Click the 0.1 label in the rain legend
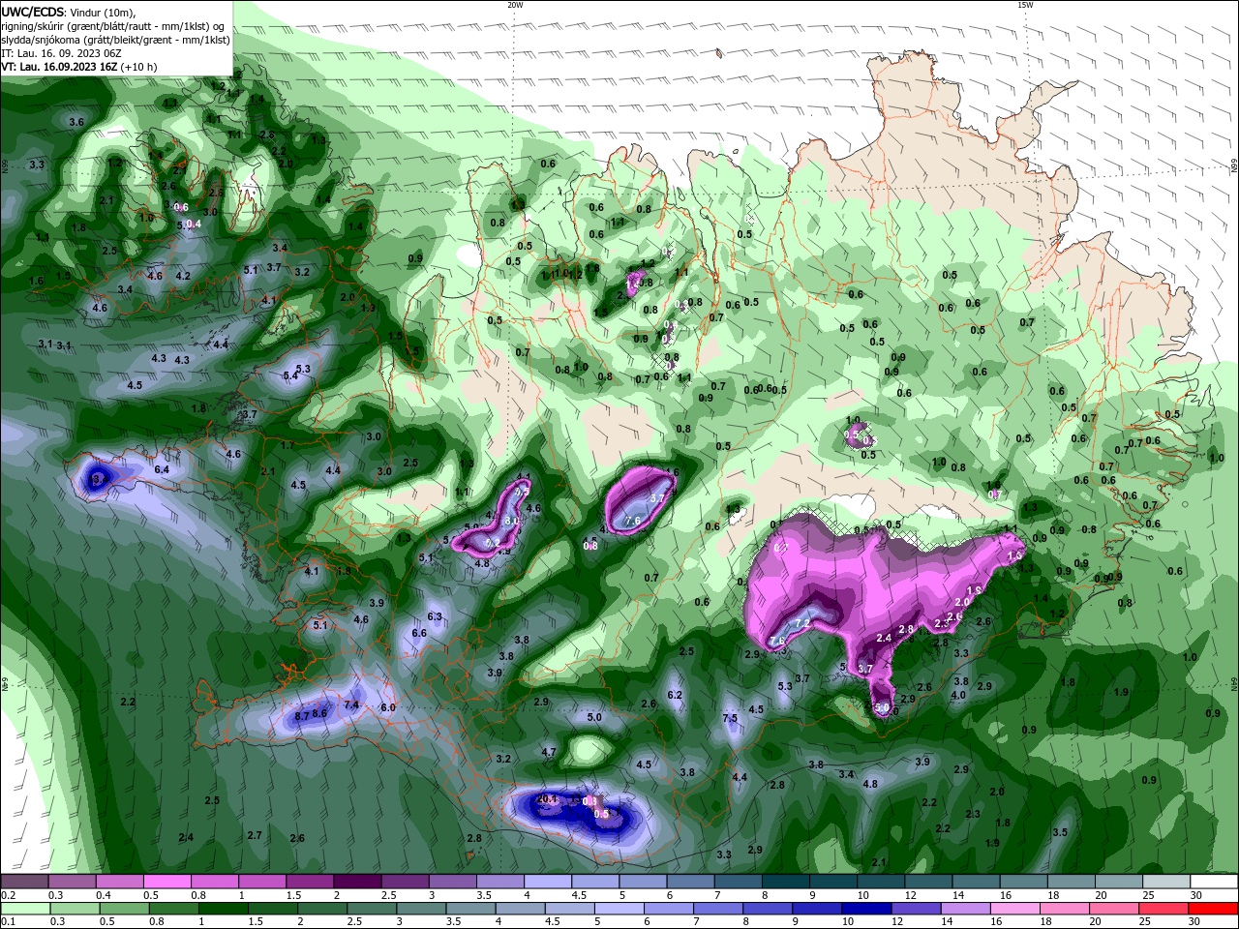This screenshot has width=1239, height=929. (9, 921)
